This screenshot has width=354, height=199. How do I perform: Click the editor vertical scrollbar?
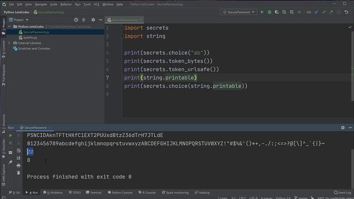coord(352,66)
